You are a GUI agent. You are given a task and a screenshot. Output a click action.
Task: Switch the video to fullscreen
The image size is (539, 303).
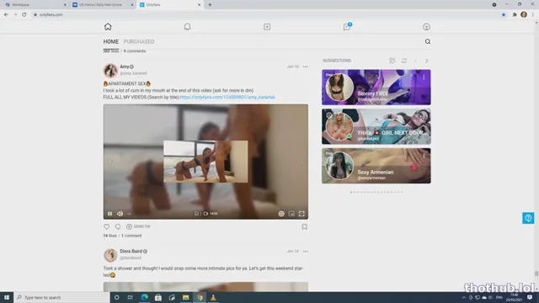click(x=302, y=214)
